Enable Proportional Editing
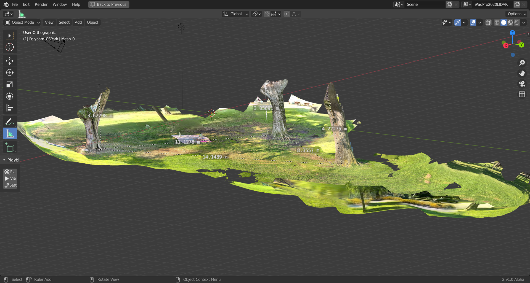The width and height of the screenshot is (530, 283). point(286,14)
